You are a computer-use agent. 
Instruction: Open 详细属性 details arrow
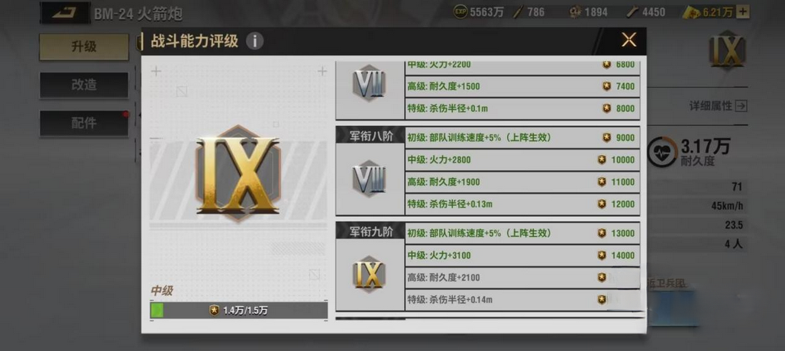click(x=742, y=105)
